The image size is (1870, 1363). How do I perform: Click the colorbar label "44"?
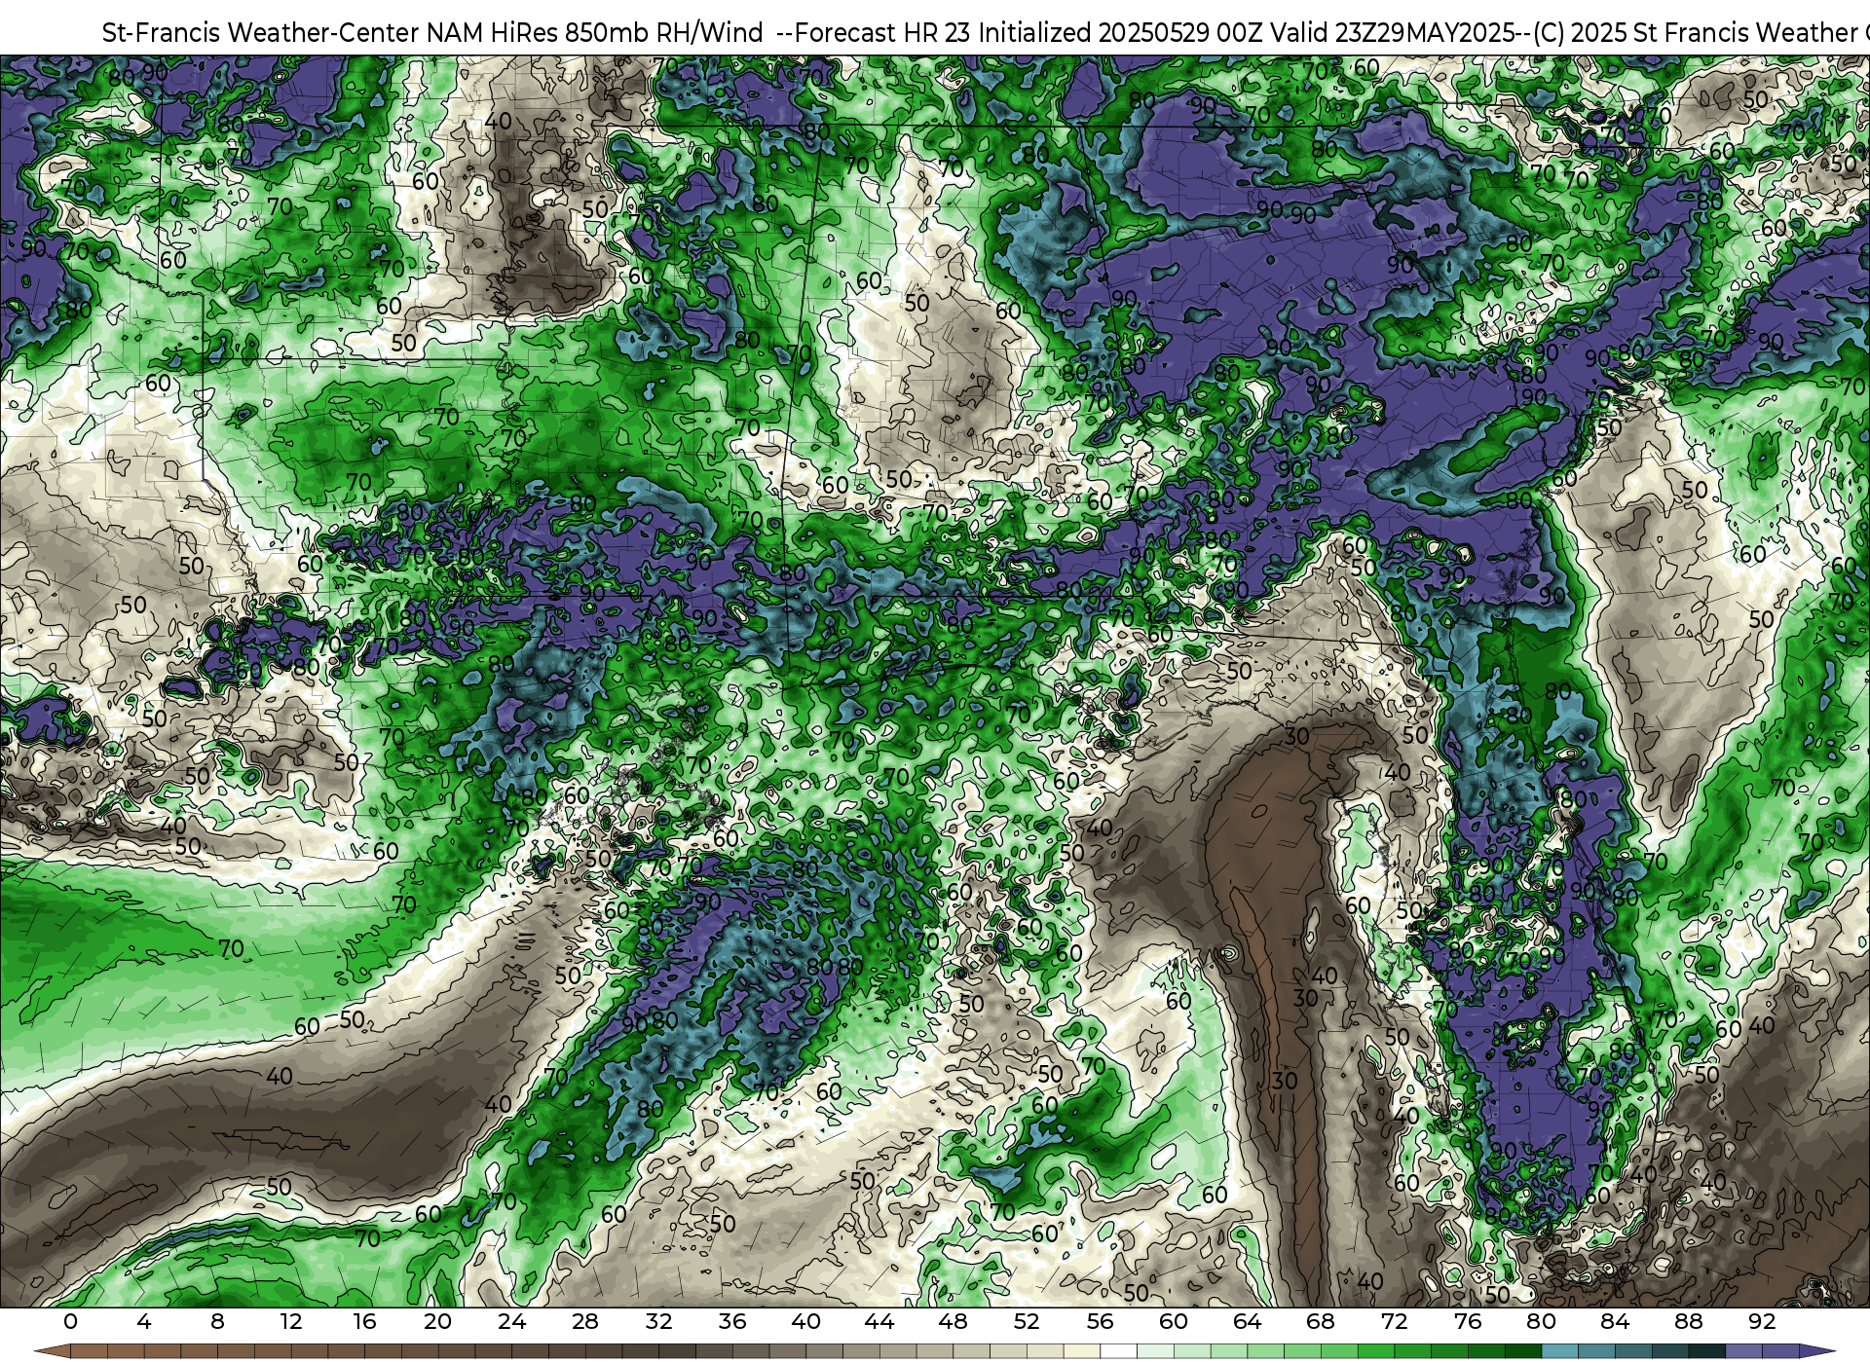879,1321
